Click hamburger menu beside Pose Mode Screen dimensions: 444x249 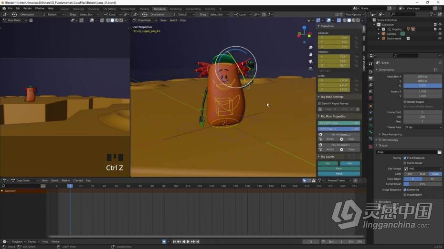(x=31, y=20)
